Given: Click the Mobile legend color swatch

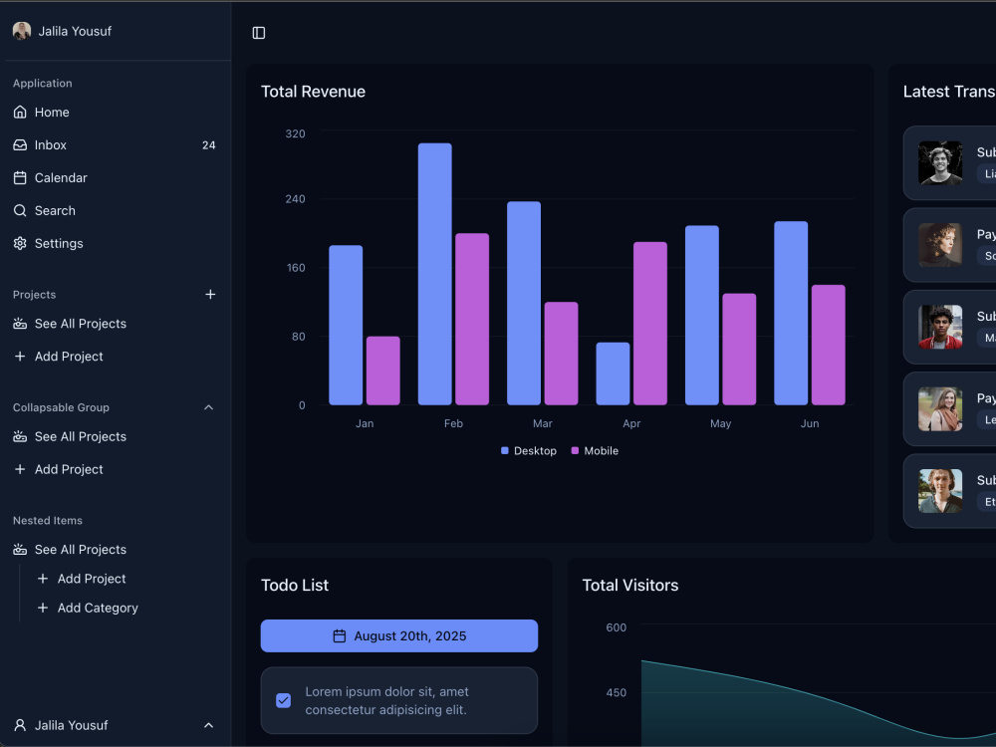Looking at the screenshot, I should tap(575, 450).
